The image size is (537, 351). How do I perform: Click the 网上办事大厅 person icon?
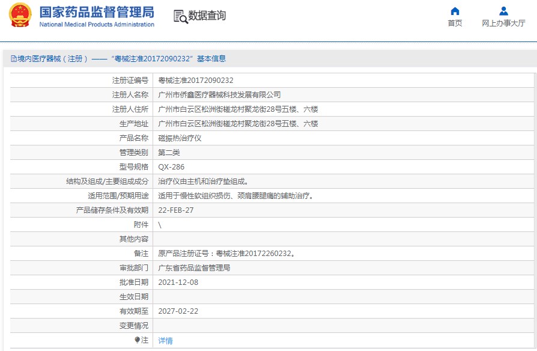(503, 11)
